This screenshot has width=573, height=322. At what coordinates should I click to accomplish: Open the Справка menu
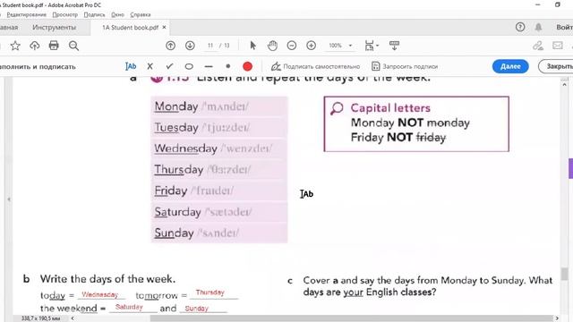click(141, 14)
